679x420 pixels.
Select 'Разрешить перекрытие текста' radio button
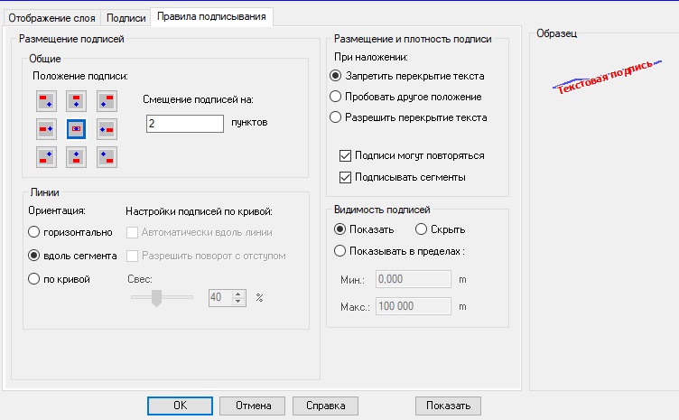336,117
